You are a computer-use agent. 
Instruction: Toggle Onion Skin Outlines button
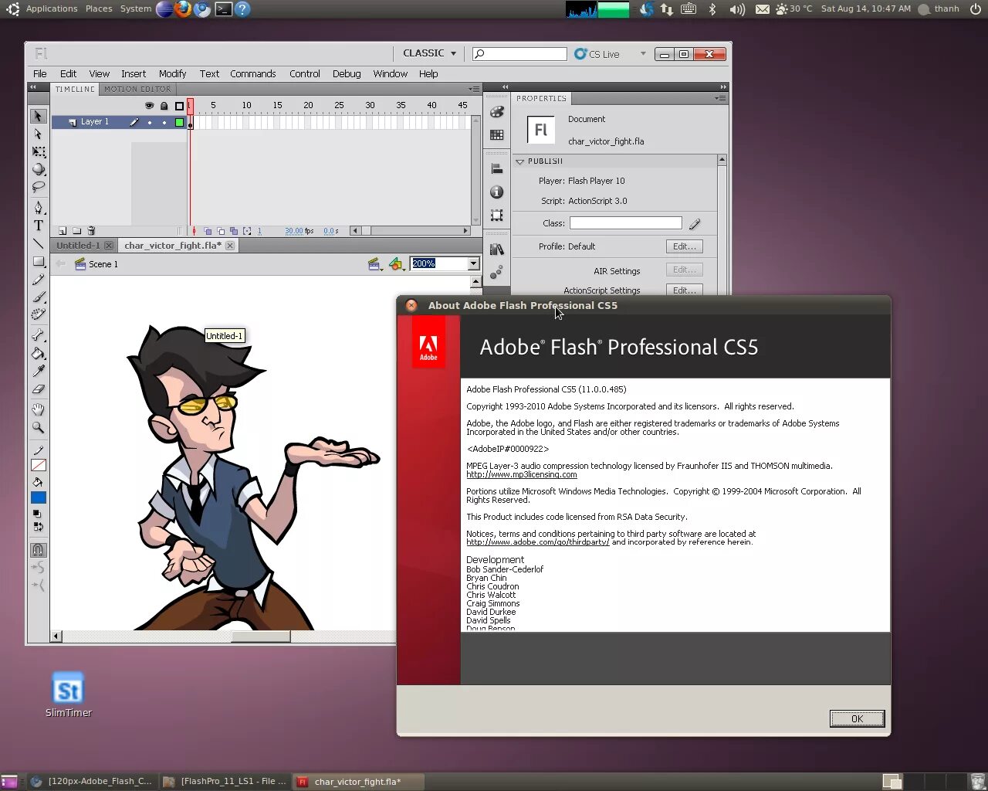coord(221,231)
